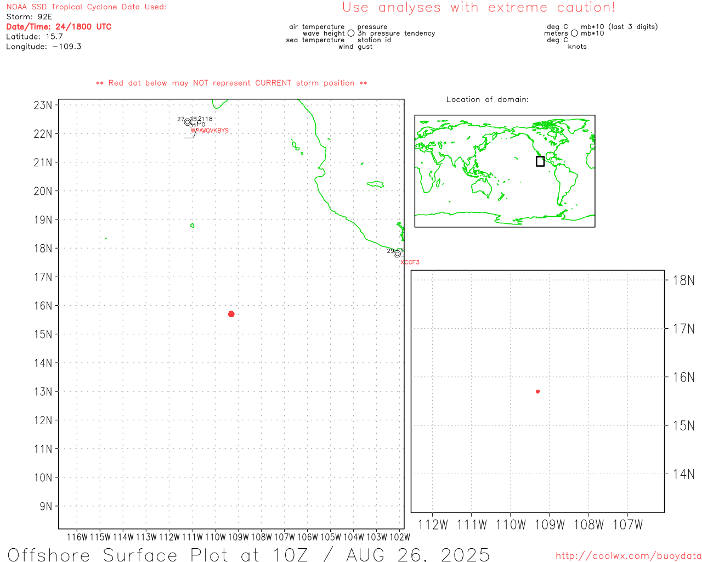The width and height of the screenshot is (702, 562).
Task: Click the '20N' latitude axis label
Action: [x=43, y=191]
